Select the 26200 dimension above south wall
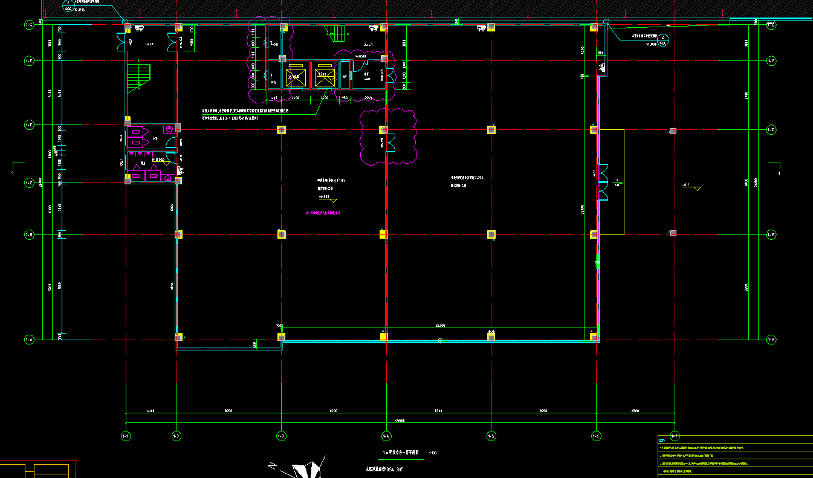Viewport: 813px width, 478px height. pos(440,326)
